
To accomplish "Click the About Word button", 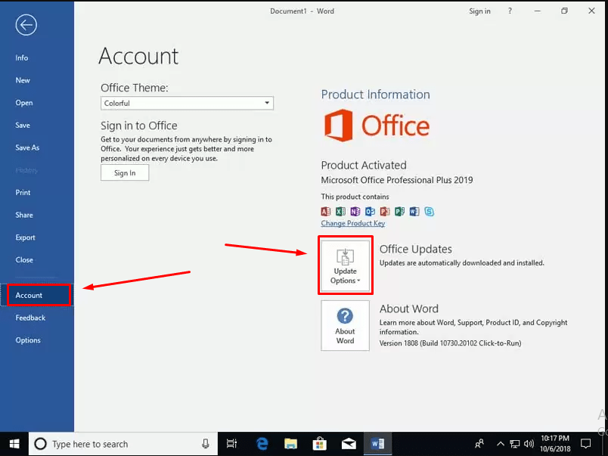I will (345, 325).
